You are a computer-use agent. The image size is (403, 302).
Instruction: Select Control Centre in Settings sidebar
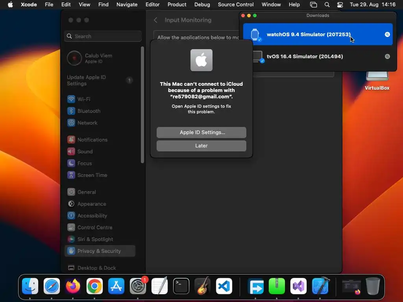[100, 228]
